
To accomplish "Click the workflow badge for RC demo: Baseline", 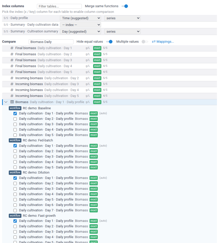I will point(15,108).
